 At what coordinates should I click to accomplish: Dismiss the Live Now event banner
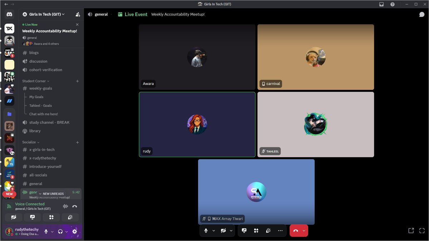pyautogui.click(x=77, y=25)
